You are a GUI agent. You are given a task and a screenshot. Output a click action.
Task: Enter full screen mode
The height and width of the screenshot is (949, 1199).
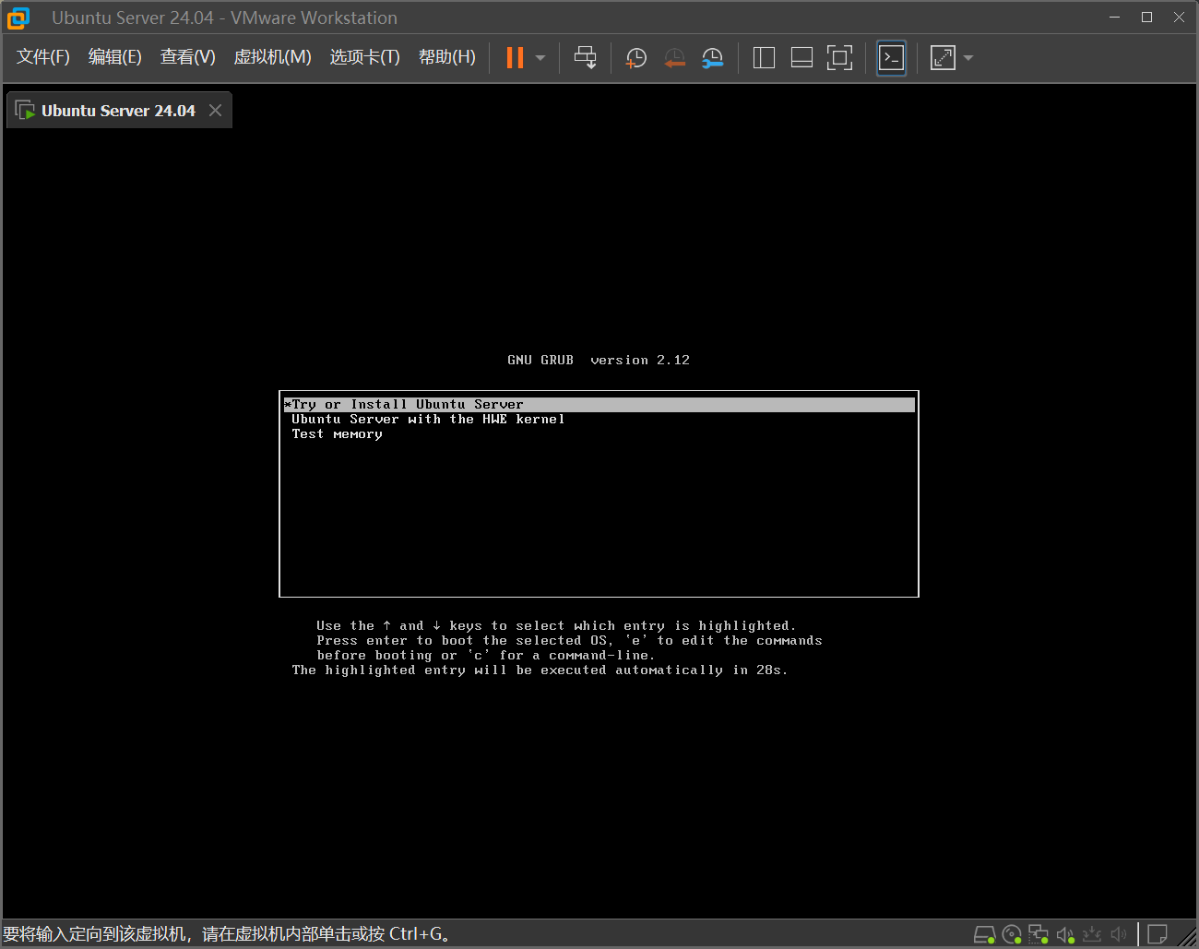(839, 58)
